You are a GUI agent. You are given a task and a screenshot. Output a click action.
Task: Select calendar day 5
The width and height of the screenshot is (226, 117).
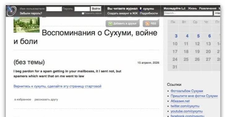click(x=198, y=36)
